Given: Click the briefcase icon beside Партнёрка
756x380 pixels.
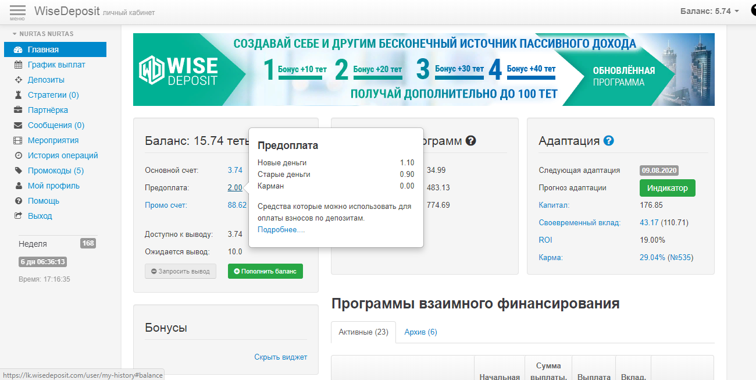Looking at the screenshot, I should [18, 110].
